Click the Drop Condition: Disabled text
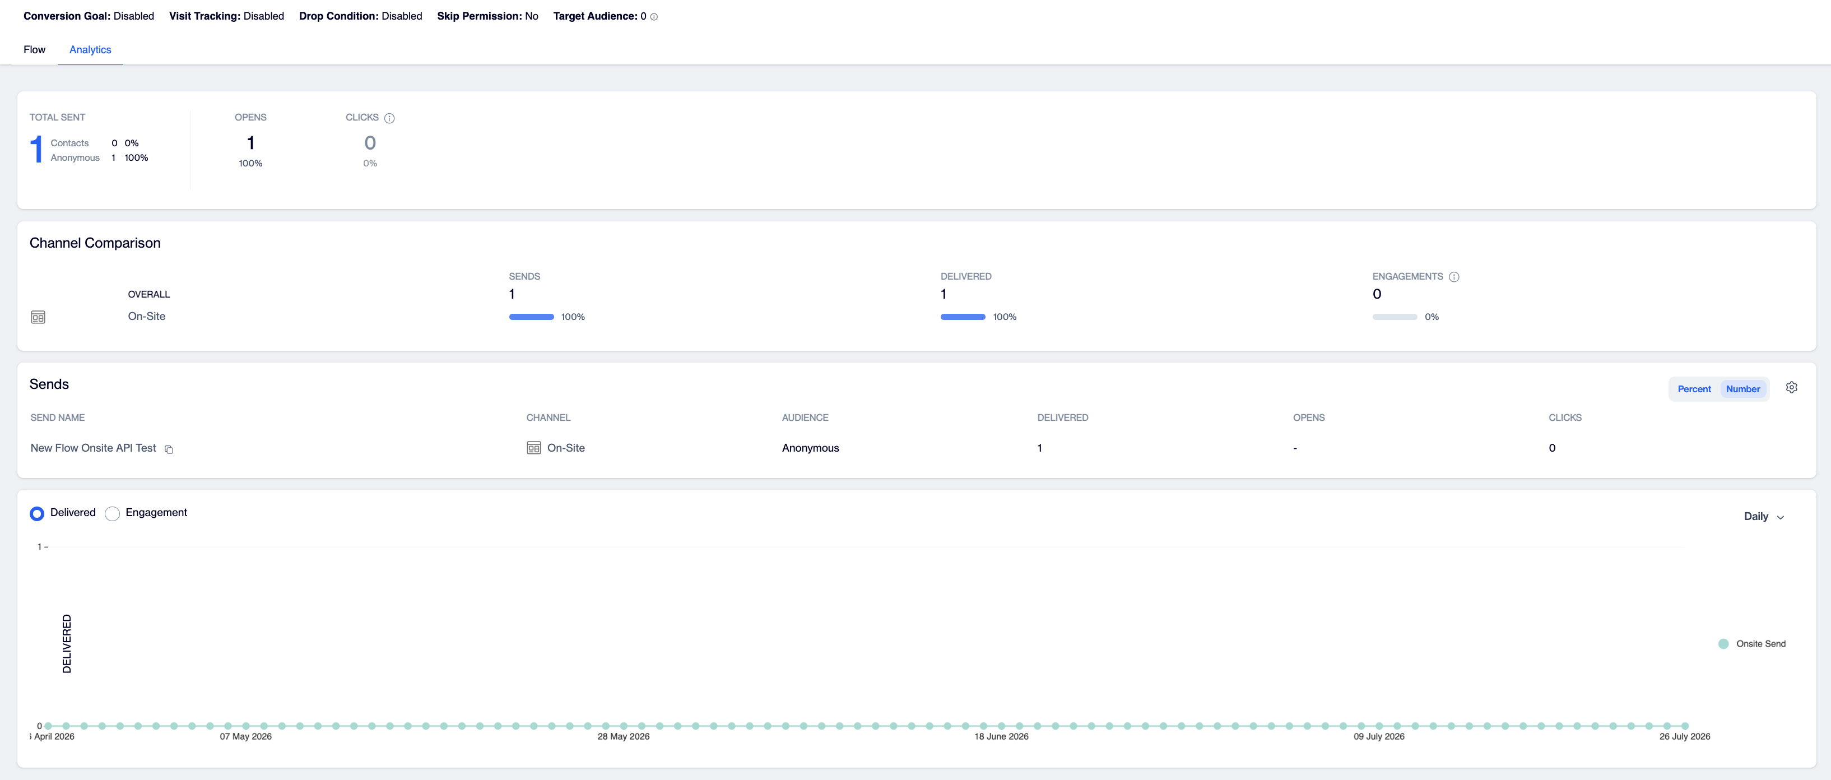The height and width of the screenshot is (780, 1831). tap(360, 16)
